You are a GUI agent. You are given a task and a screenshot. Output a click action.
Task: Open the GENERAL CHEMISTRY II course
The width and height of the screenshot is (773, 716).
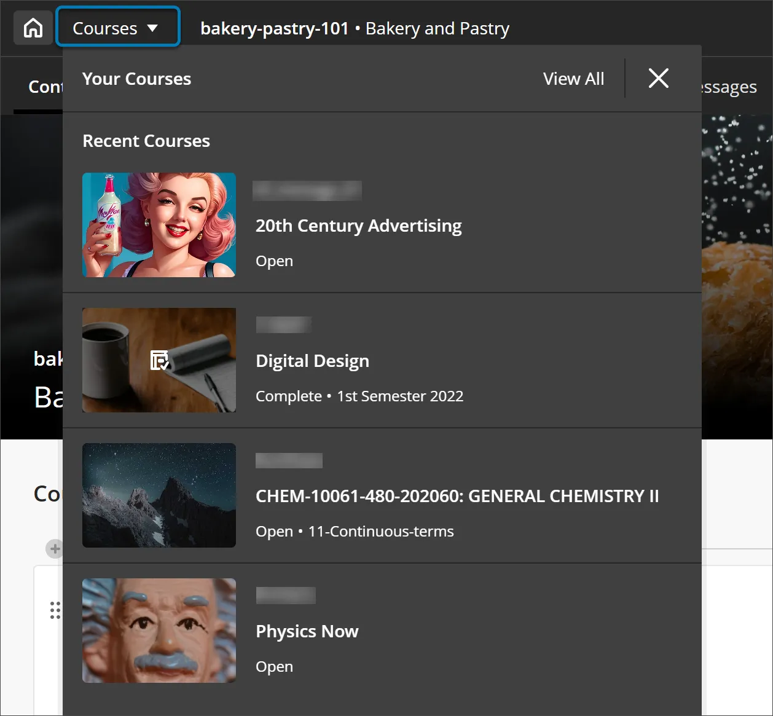(x=457, y=496)
